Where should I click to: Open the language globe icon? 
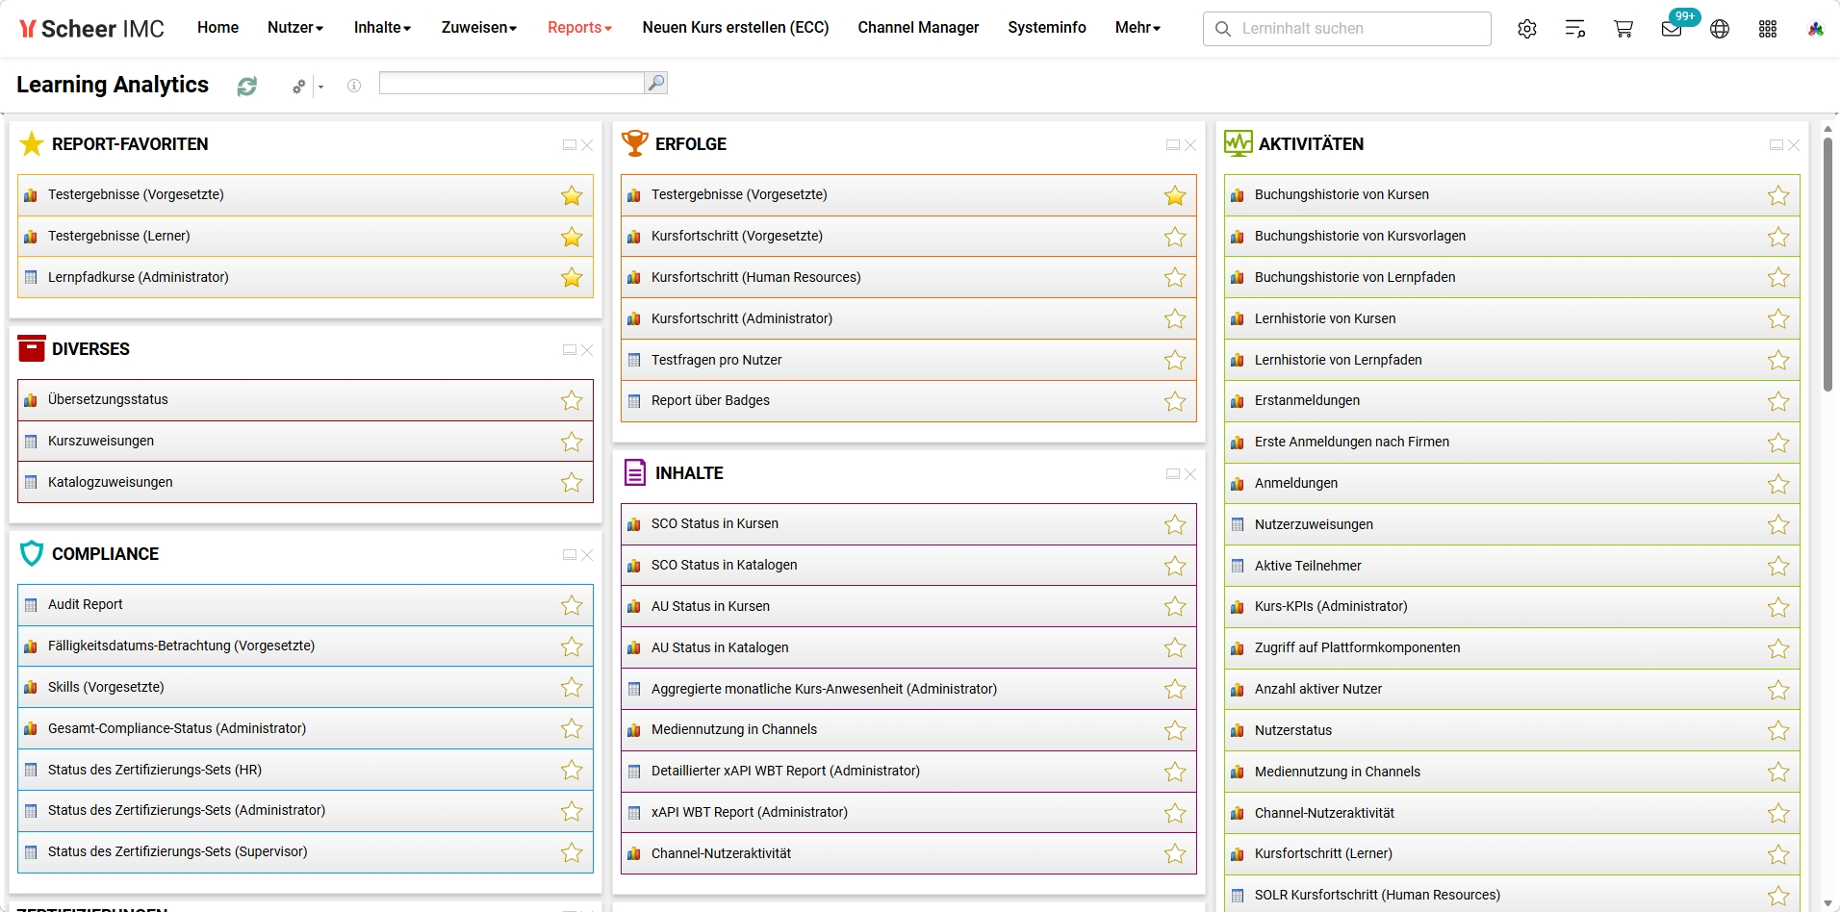tap(1720, 29)
